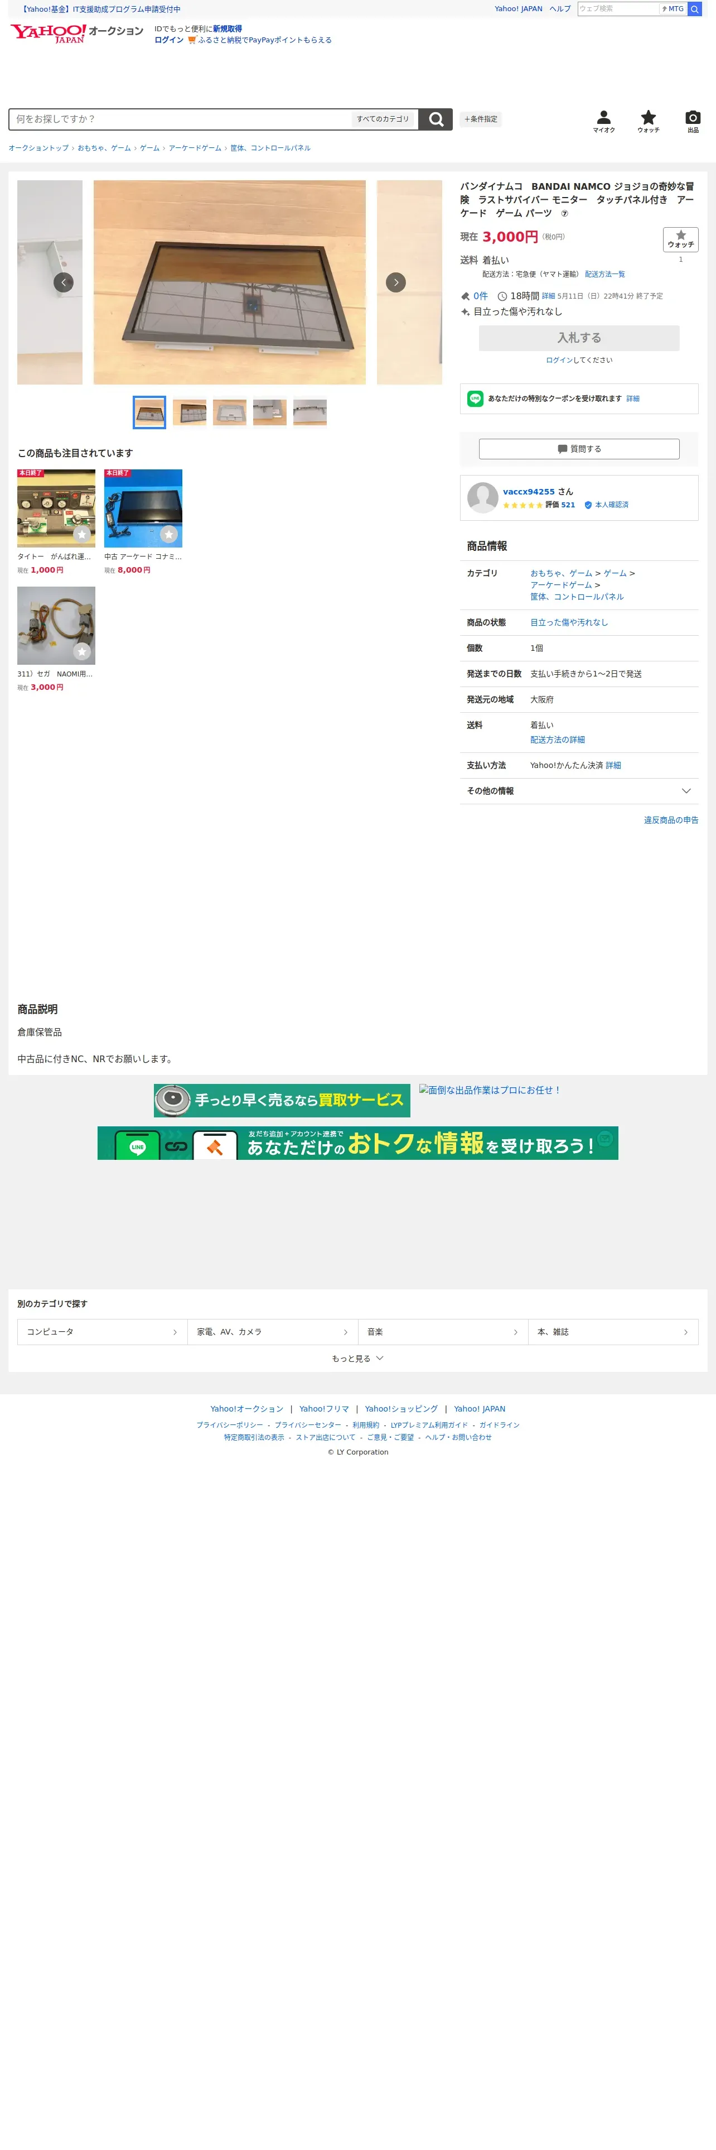Click 評価 521 rating link
The image size is (716, 2150).
coord(560,505)
